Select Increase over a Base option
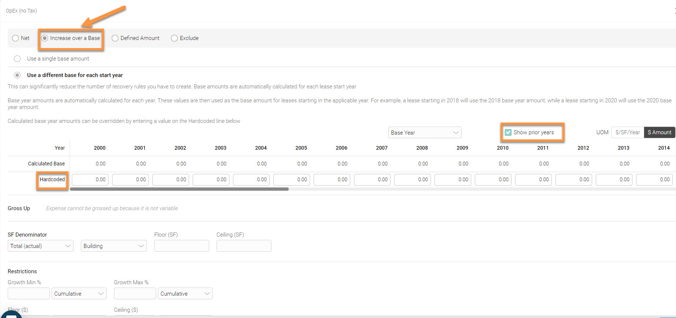The width and height of the screenshot is (676, 318). [x=45, y=38]
